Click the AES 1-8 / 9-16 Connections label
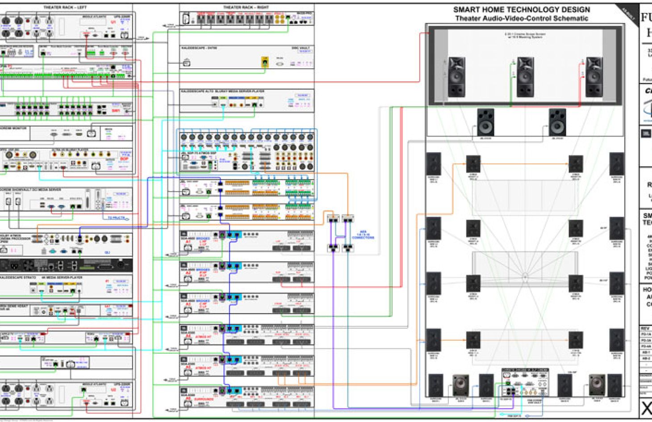 pos(363,235)
